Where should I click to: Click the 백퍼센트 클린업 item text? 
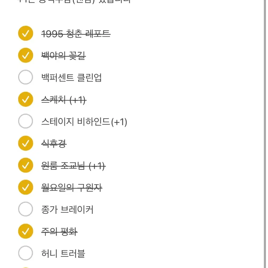71,78
